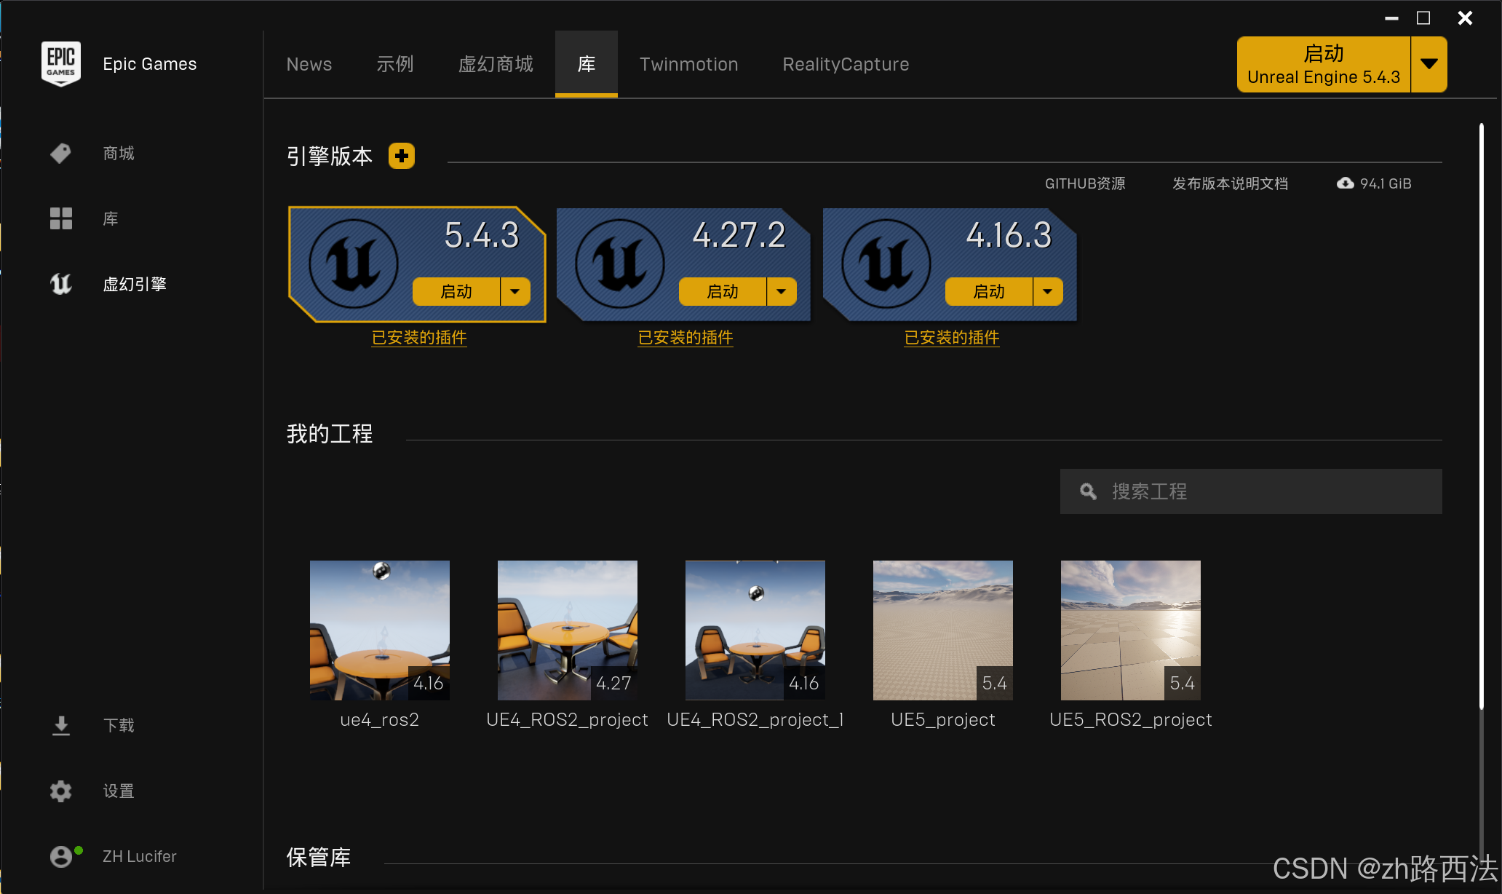Maximize the launcher window
Image resolution: width=1502 pixels, height=894 pixels.
point(1424,18)
